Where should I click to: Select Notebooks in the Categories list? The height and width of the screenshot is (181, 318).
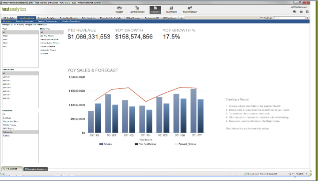pyautogui.click(x=20, y=132)
